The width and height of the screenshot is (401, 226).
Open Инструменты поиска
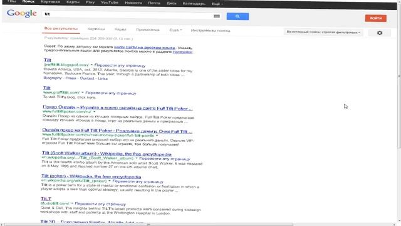(211, 31)
